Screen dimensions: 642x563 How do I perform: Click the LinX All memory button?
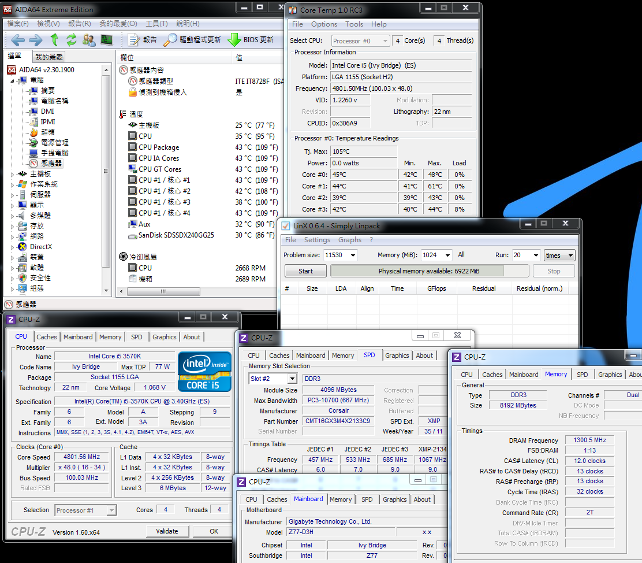pos(461,255)
